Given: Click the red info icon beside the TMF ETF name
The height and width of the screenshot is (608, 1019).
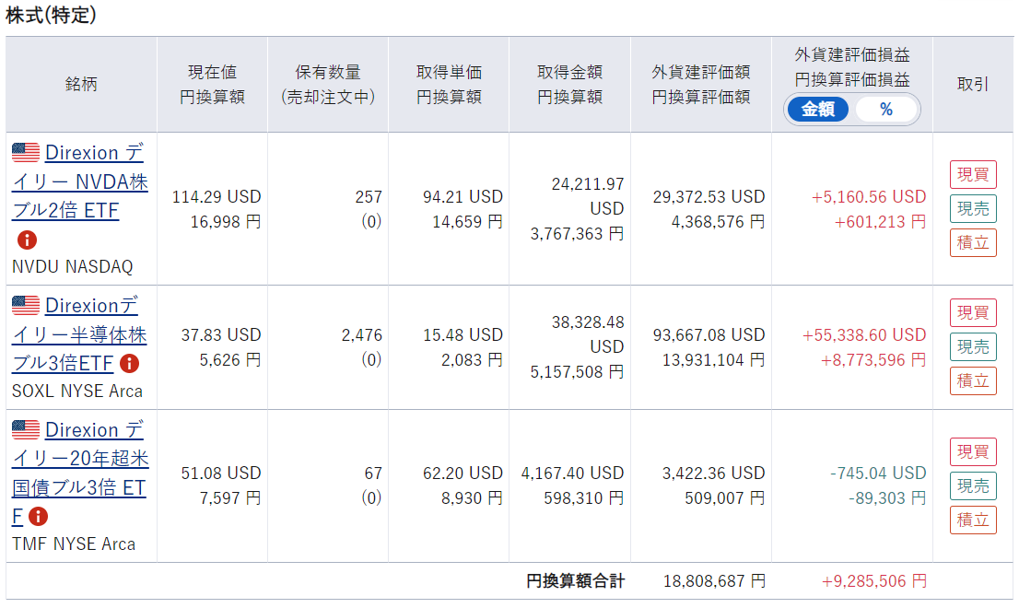Looking at the screenshot, I should click(39, 517).
